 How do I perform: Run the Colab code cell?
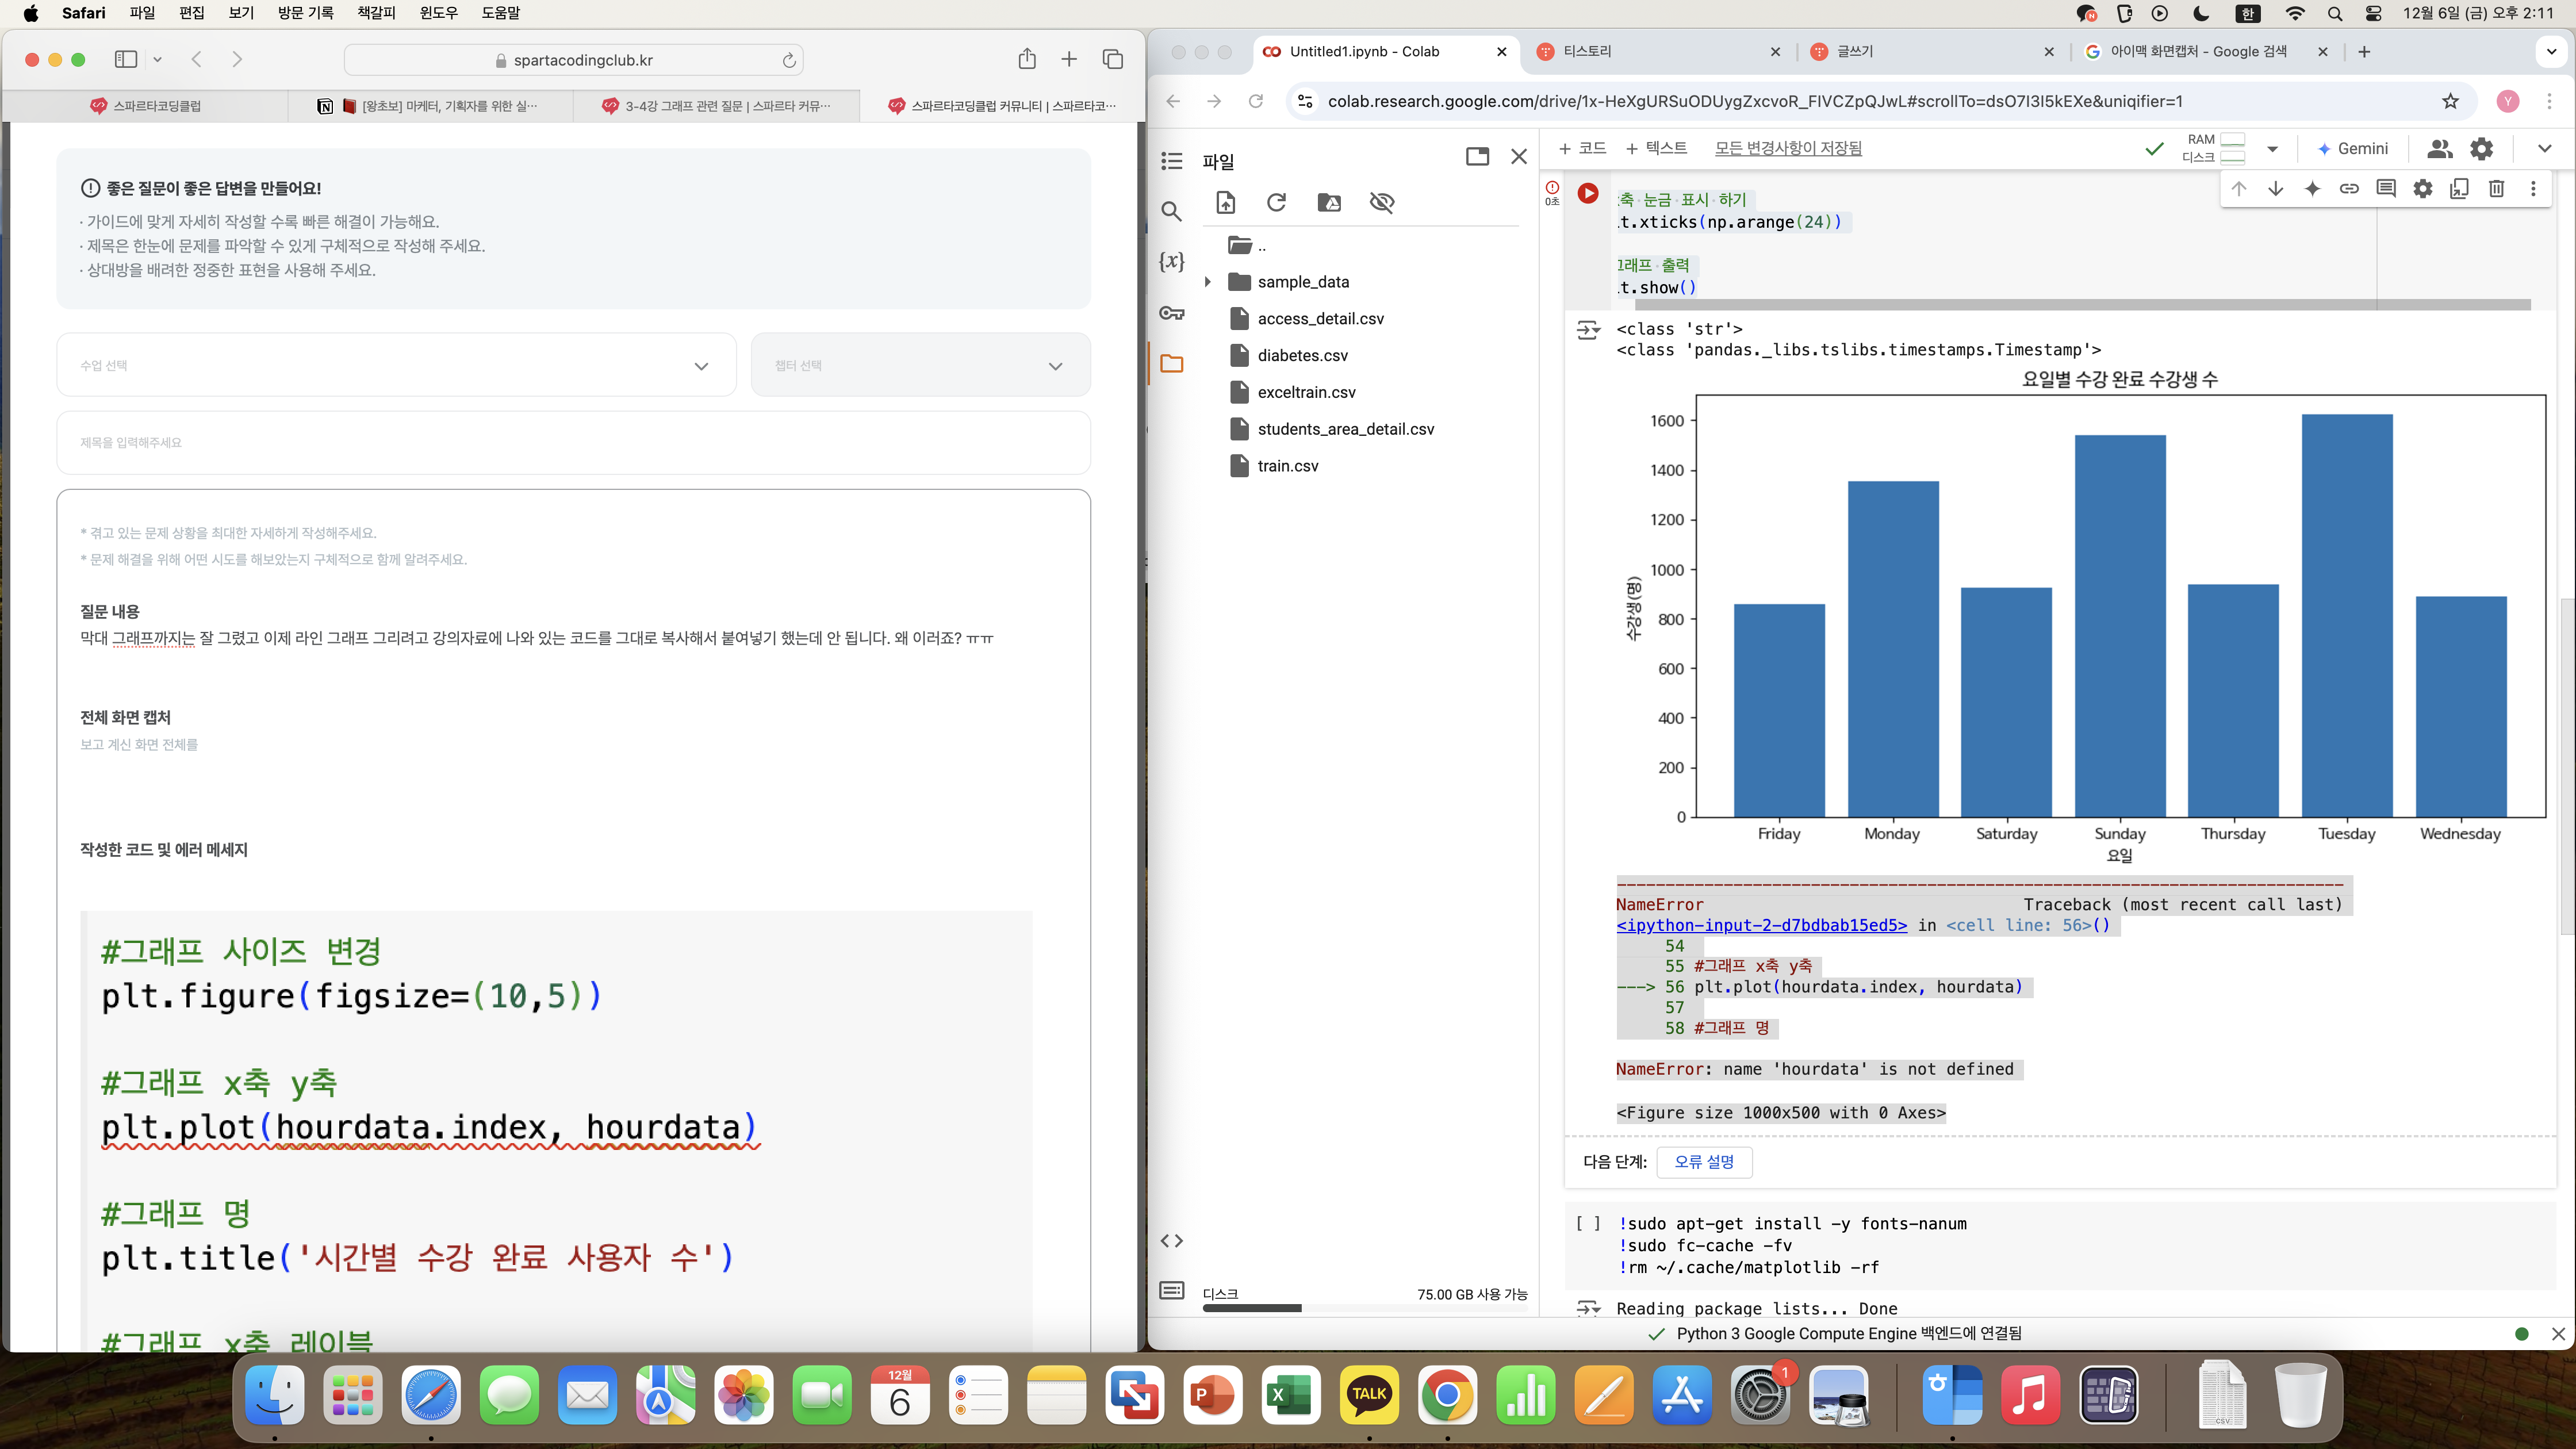[x=1587, y=193]
